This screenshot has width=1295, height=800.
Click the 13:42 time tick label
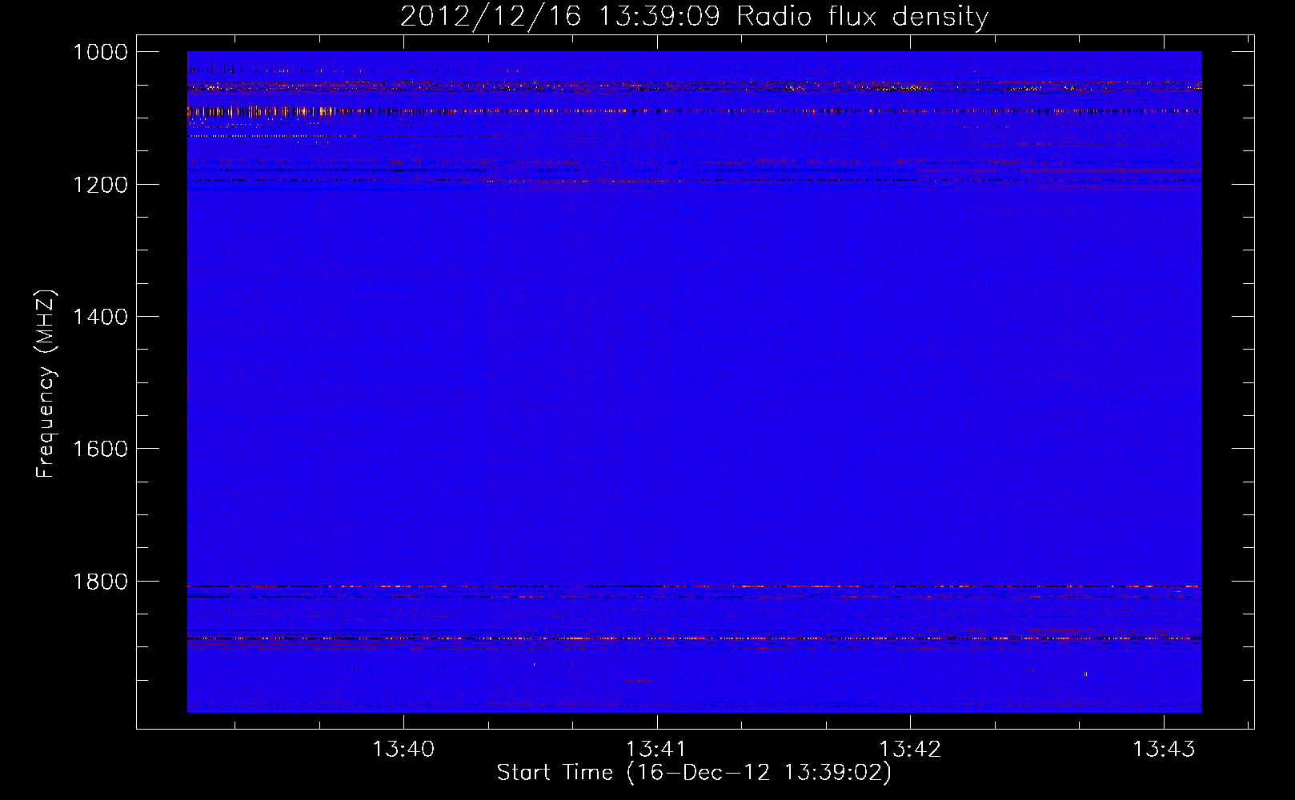[910, 750]
